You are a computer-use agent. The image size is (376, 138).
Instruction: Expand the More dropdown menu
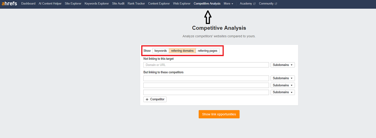pos(228,4)
